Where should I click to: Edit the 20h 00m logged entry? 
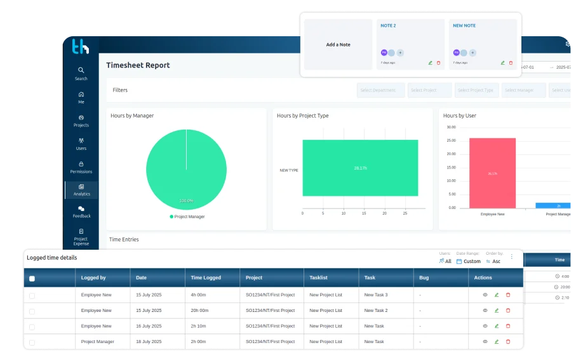(x=497, y=310)
